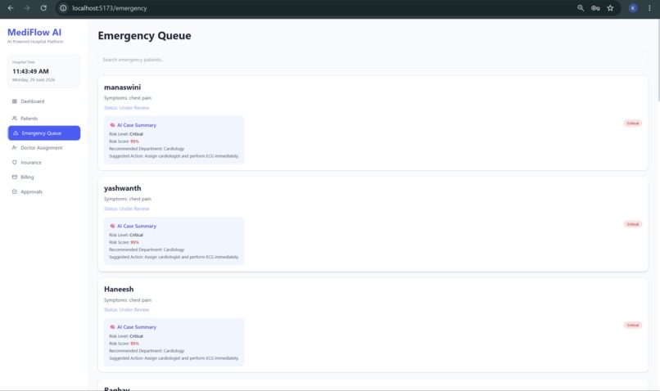The height and width of the screenshot is (391, 660).
Task: Click the page vertical scrollbar
Action: click(x=658, y=61)
